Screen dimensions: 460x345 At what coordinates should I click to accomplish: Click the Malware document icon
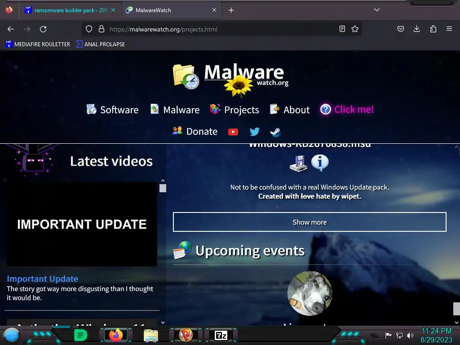[x=155, y=109]
